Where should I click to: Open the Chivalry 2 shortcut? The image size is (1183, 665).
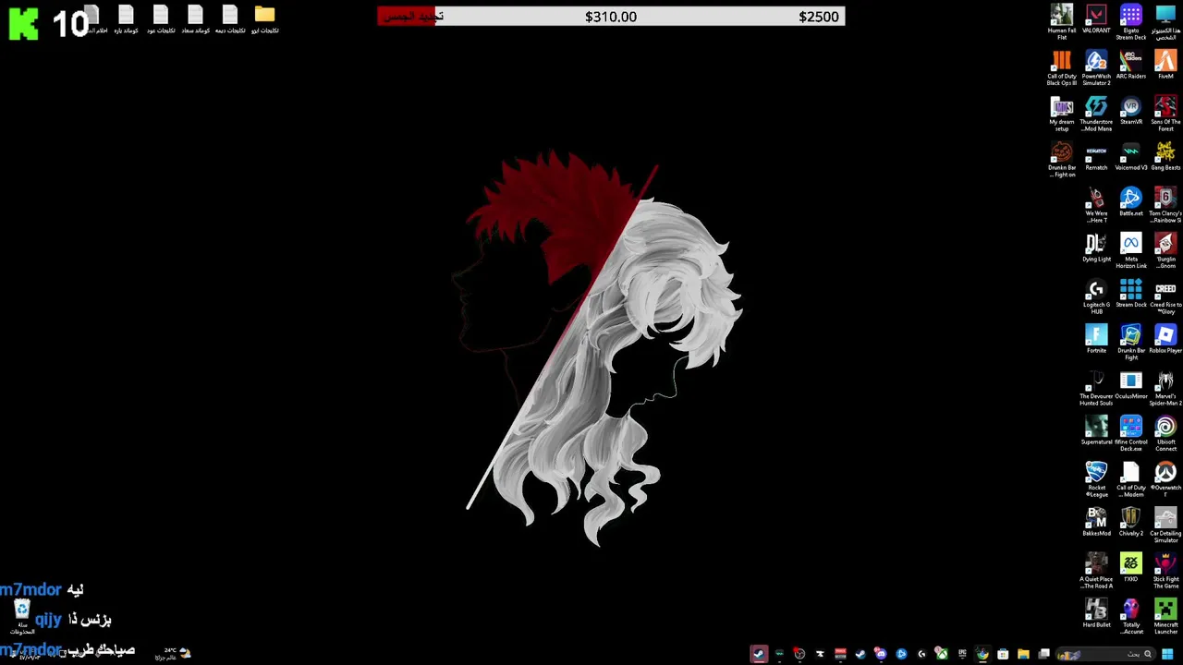click(x=1131, y=522)
